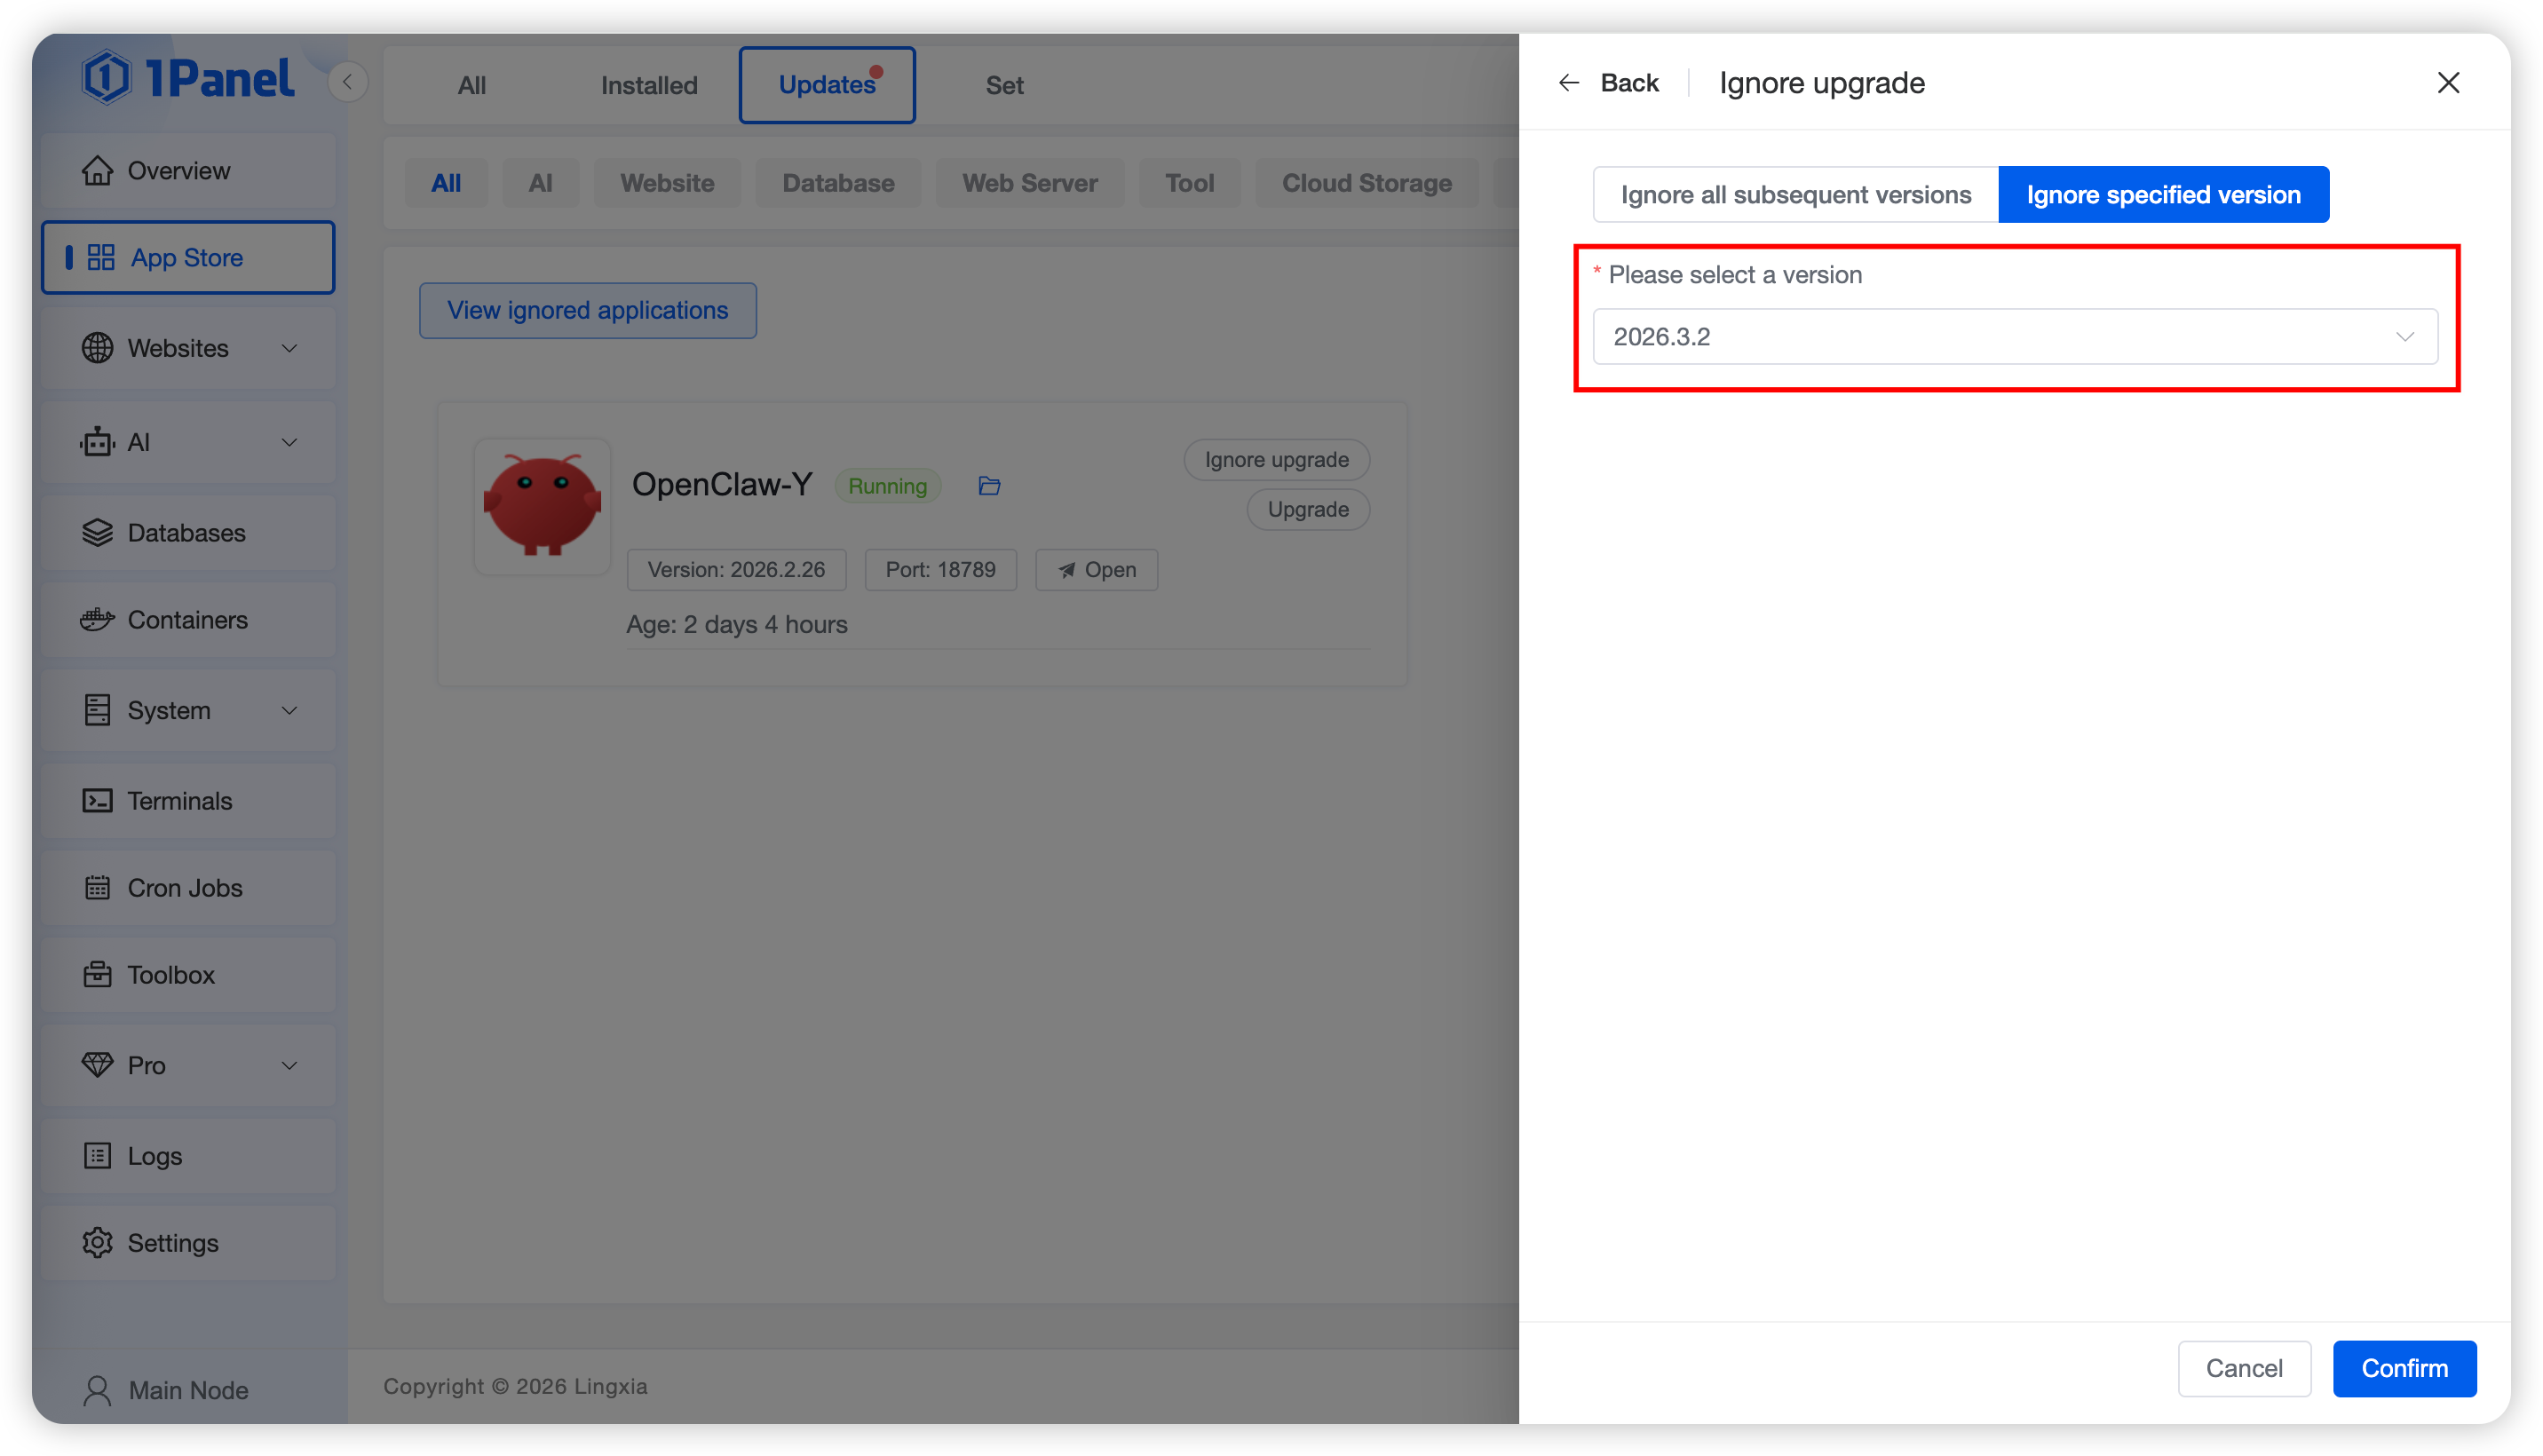Click the Toolbox icon in sidebar
This screenshot has height=1456, width=2543.
(97, 975)
